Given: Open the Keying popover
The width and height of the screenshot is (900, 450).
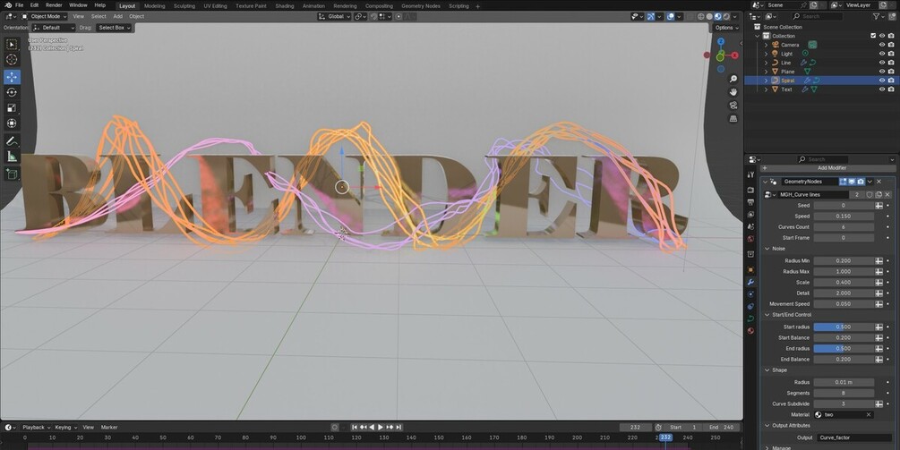Looking at the screenshot, I should click(x=65, y=427).
